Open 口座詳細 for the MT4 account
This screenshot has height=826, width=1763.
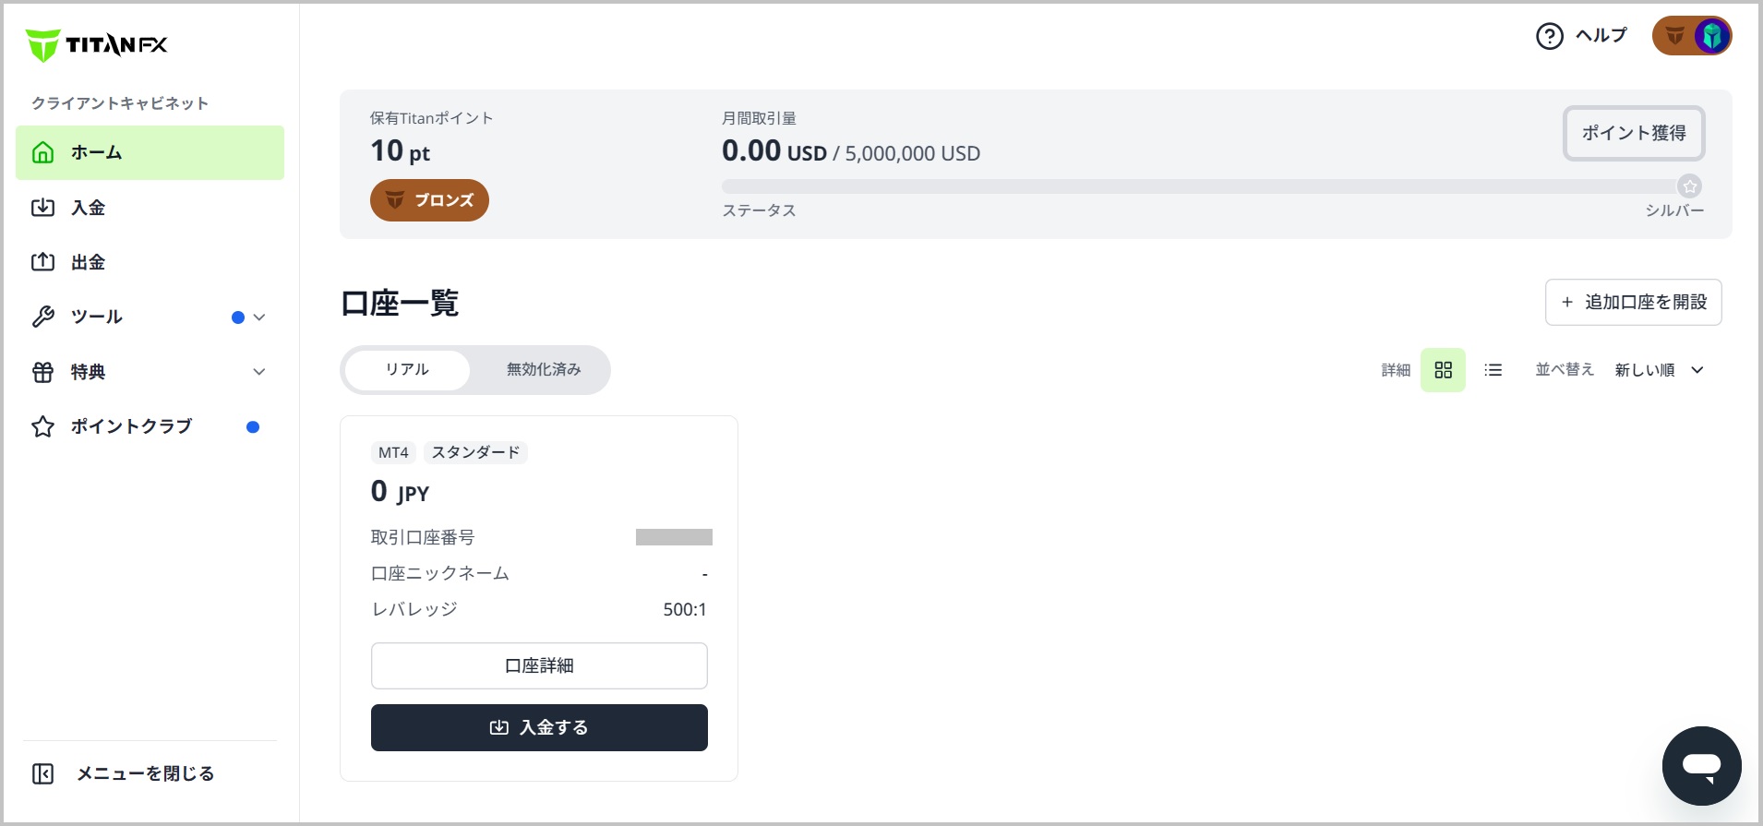(539, 665)
